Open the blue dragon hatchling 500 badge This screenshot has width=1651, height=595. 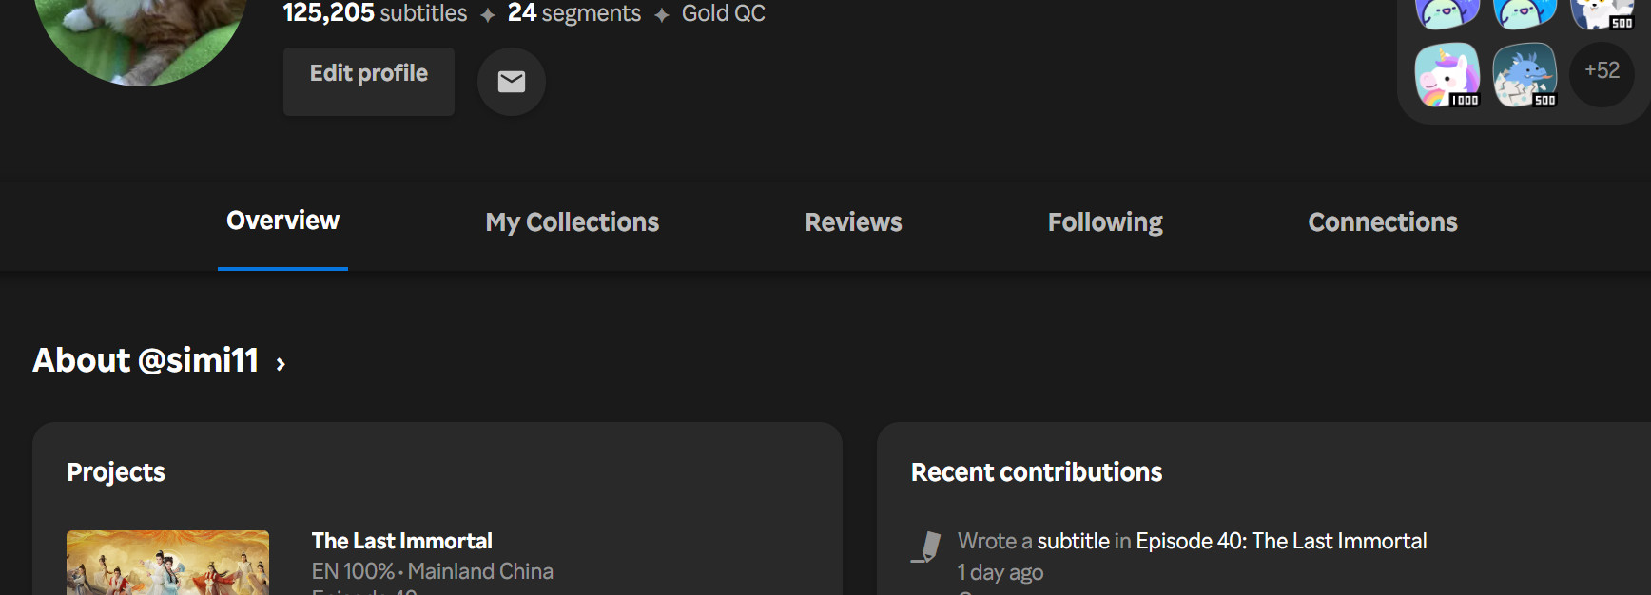[1525, 74]
